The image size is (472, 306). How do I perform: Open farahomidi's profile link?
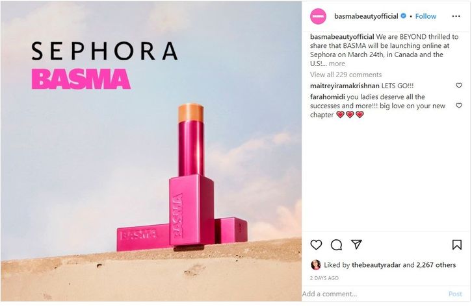point(328,97)
